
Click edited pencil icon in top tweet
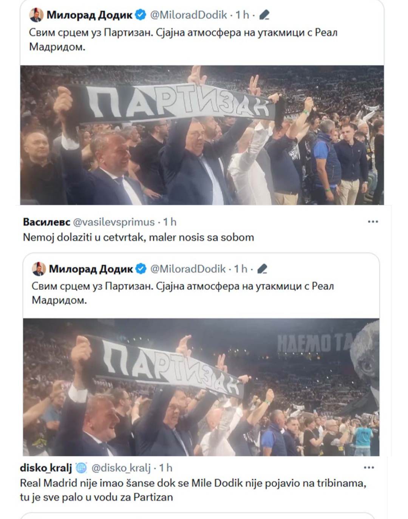pos(264,15)
